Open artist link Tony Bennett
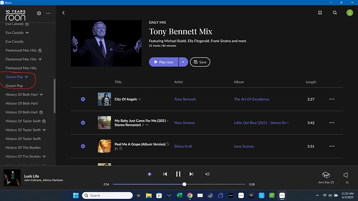This screenshot has height=201, width=358. [x=185, y=99]
